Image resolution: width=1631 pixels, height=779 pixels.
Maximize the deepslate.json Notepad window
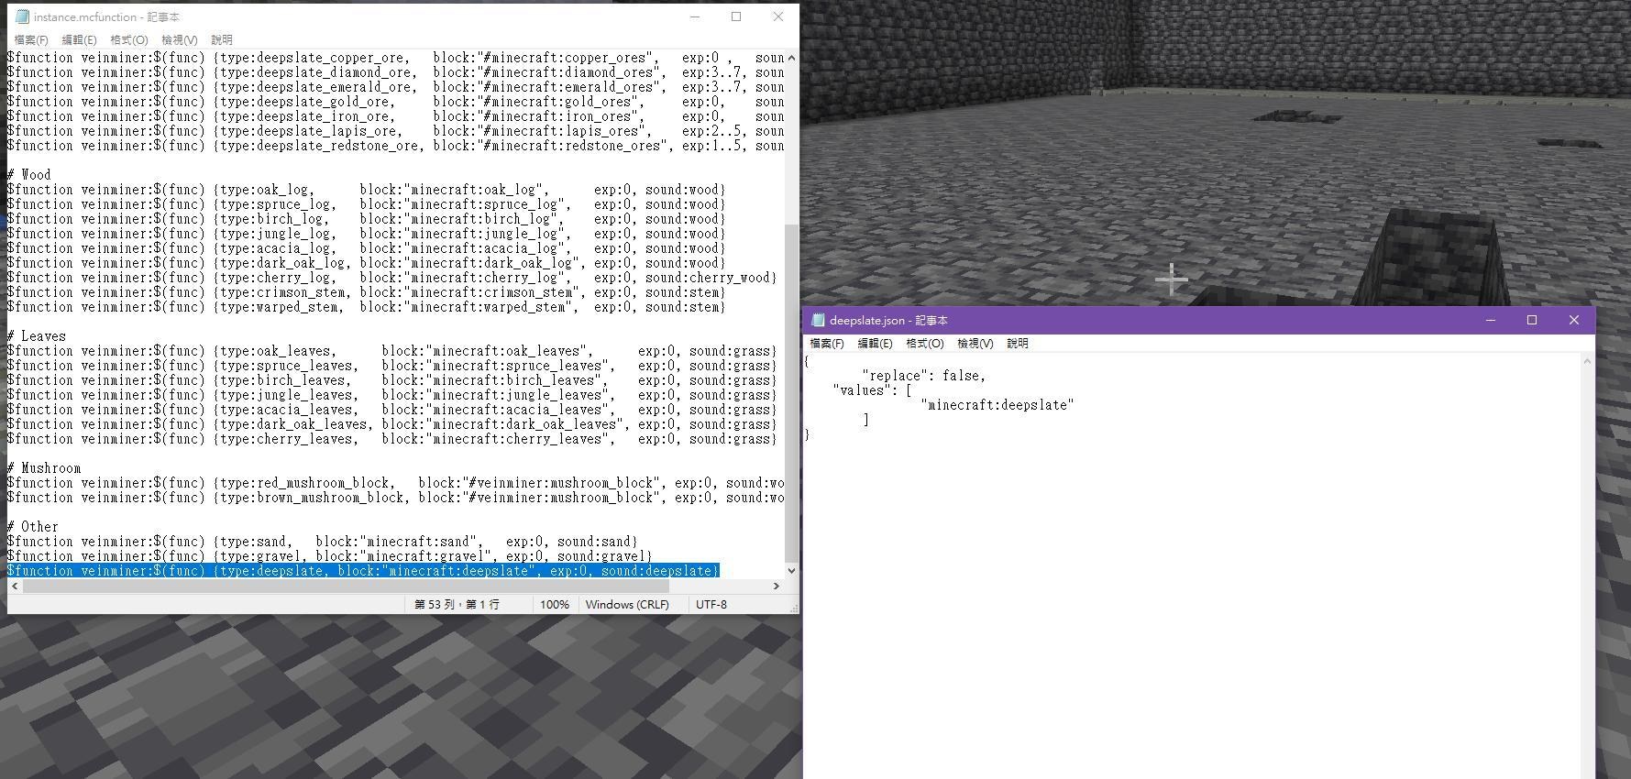(x=1532, y=320)
